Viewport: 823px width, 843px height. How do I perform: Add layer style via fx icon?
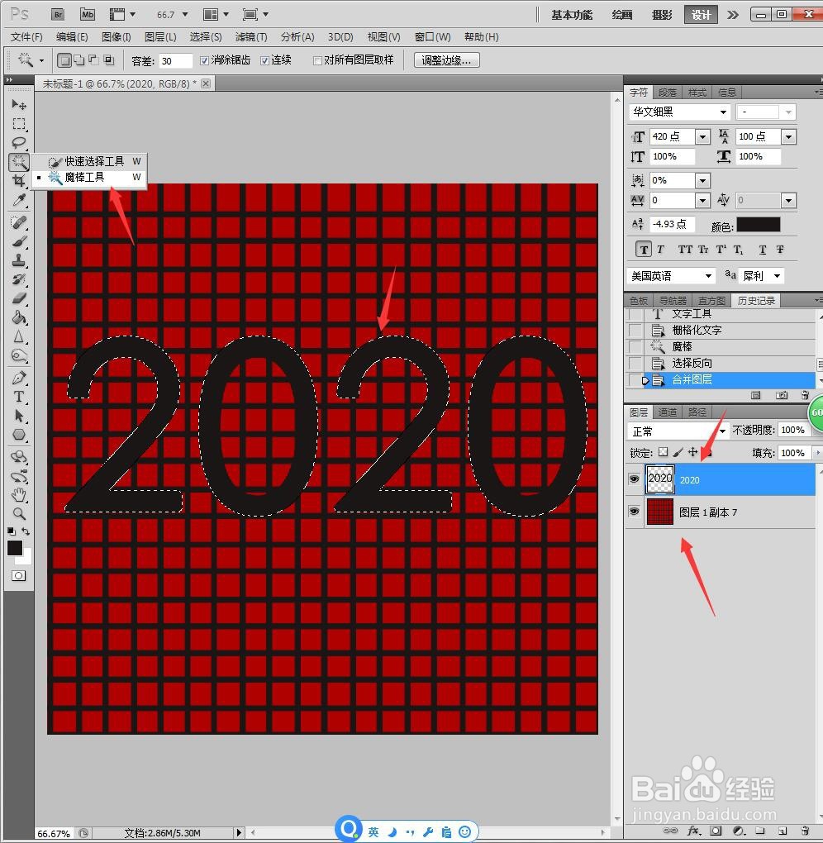[693, 831]
